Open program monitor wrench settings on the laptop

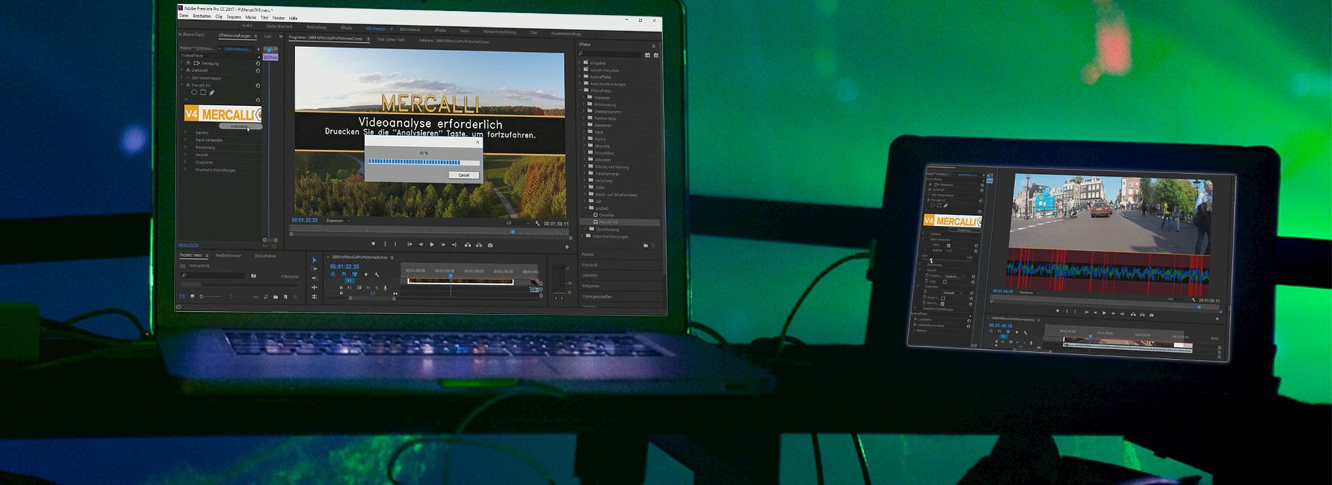pyautogui.click(x=537, y=224)
